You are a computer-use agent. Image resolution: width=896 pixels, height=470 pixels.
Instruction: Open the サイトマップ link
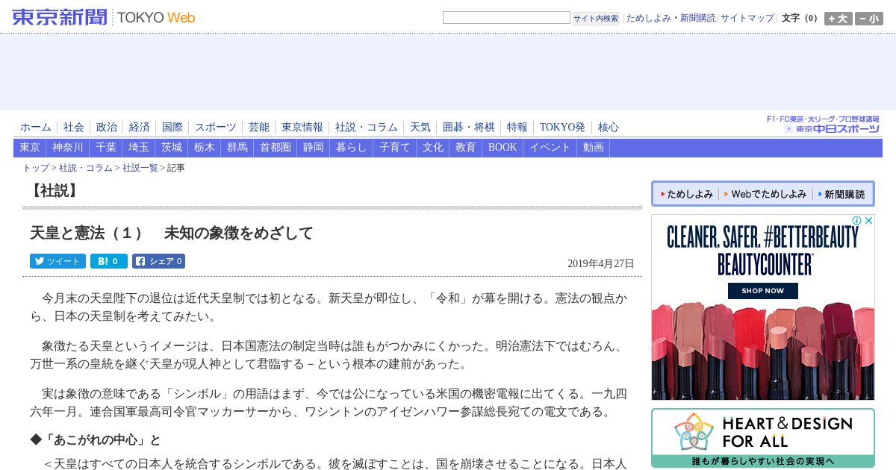tap(747, 18)
